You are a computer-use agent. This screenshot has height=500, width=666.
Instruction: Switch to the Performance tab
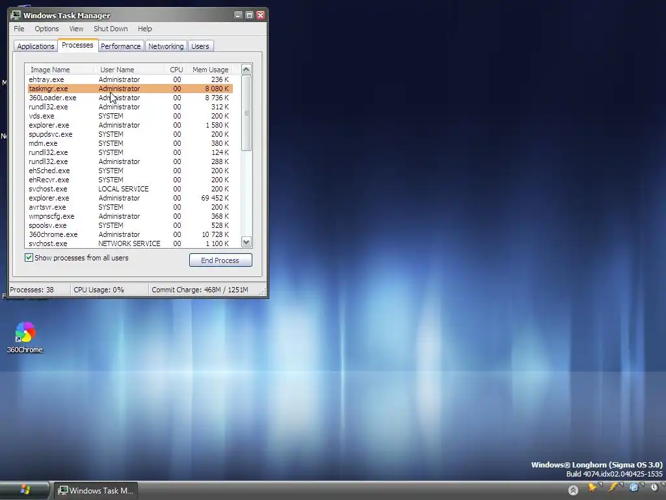click(x=120, y=46)
